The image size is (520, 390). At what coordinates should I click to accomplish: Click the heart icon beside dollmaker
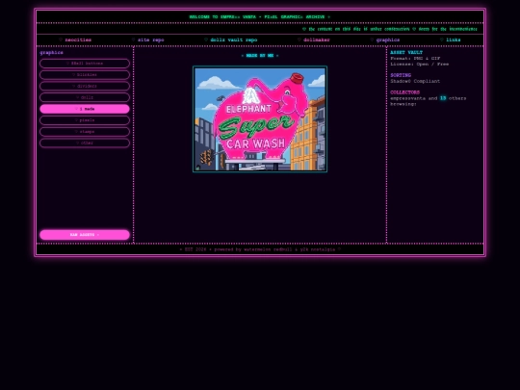click(x=299, y=39)
